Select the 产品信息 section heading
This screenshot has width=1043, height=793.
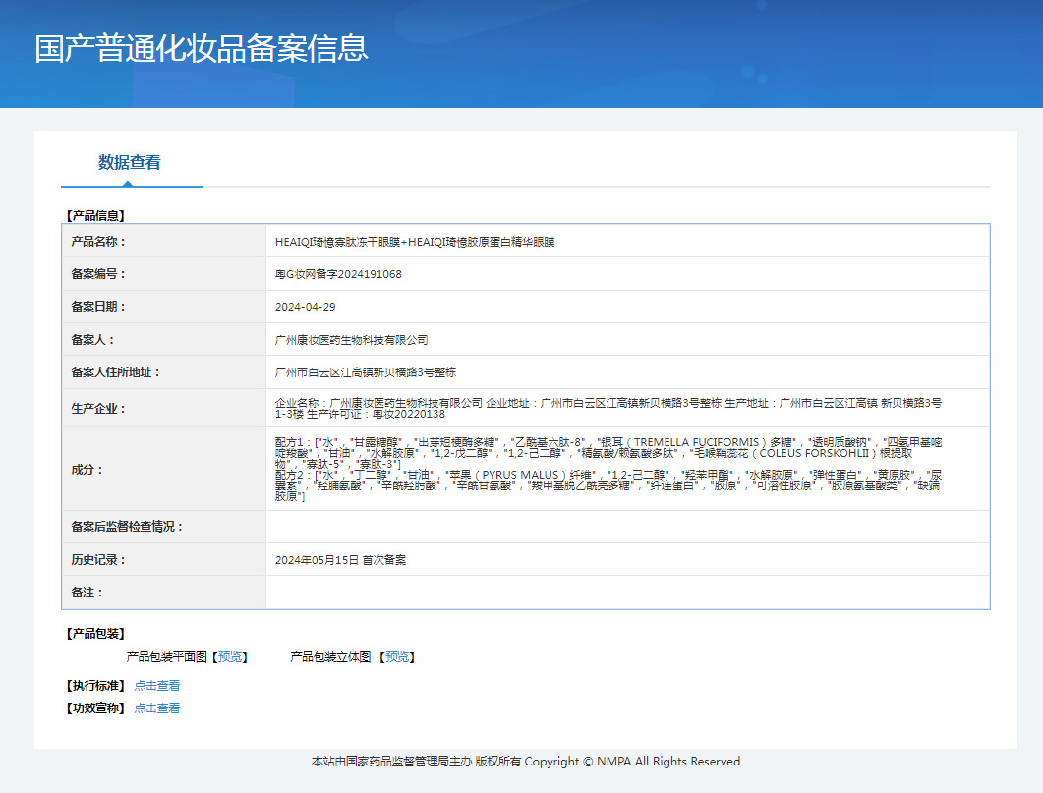(95, 215)
